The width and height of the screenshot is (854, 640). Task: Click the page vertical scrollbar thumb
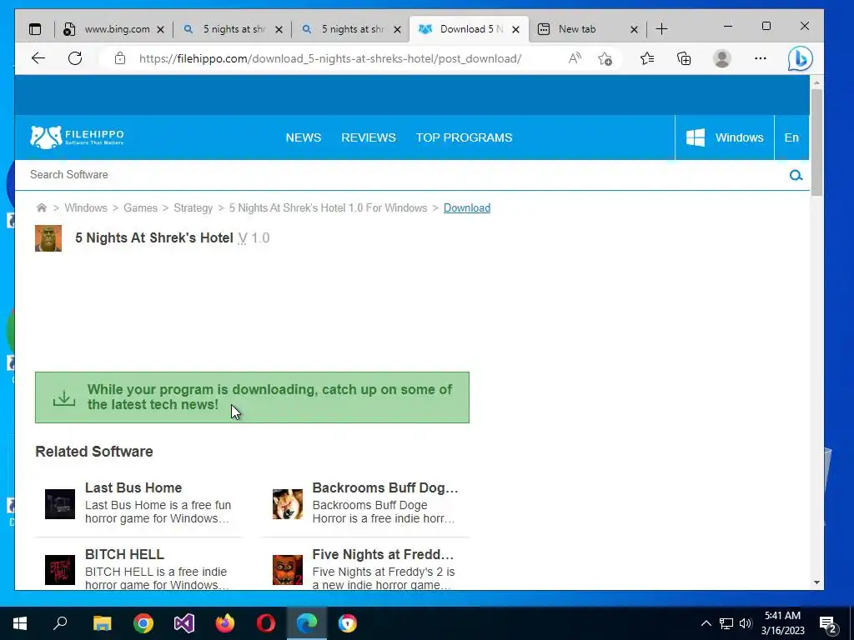pos(816,142)
